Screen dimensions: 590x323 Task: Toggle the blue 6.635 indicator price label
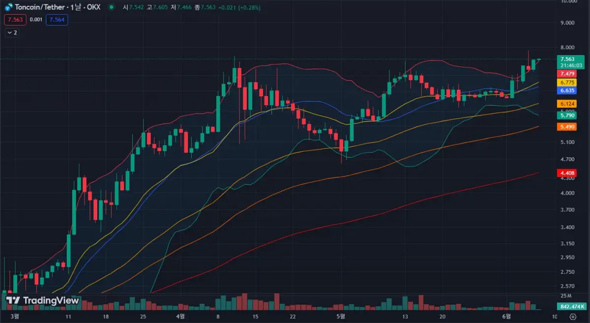click(566, 91)
